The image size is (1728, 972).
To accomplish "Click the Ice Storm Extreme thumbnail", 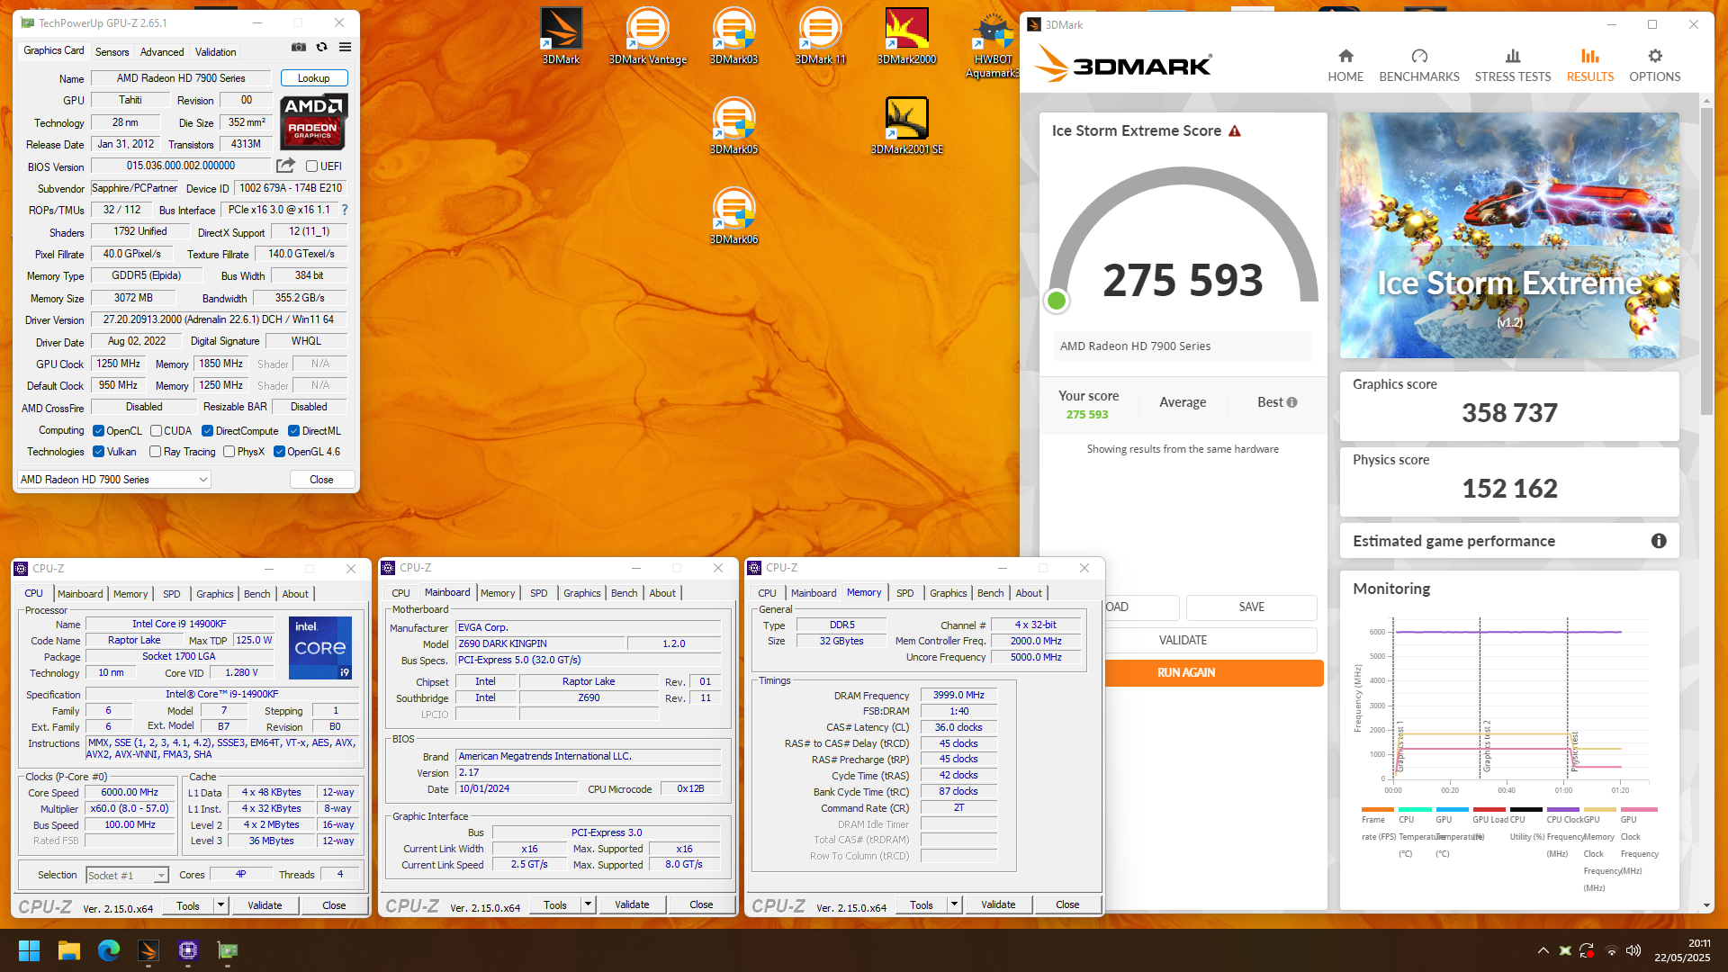I will point(1509,236).
